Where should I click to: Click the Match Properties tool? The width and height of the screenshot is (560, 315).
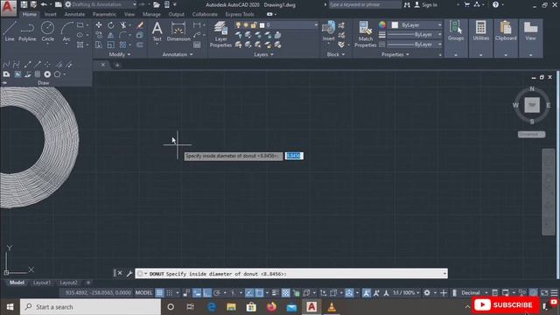[366, 34]
